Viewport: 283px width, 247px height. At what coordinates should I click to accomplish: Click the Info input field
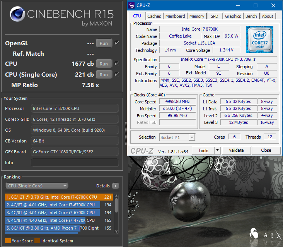(75, 163)
